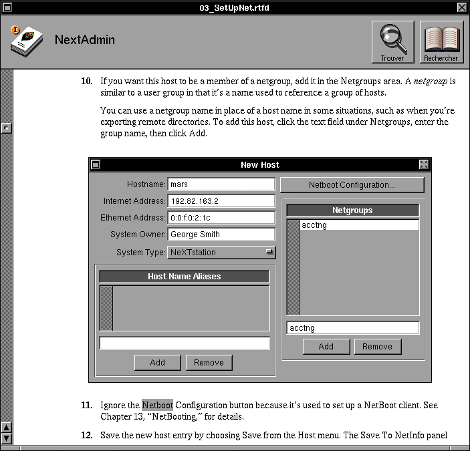Click the New Host close box
470x451 pixels.
tap(424, 164)
